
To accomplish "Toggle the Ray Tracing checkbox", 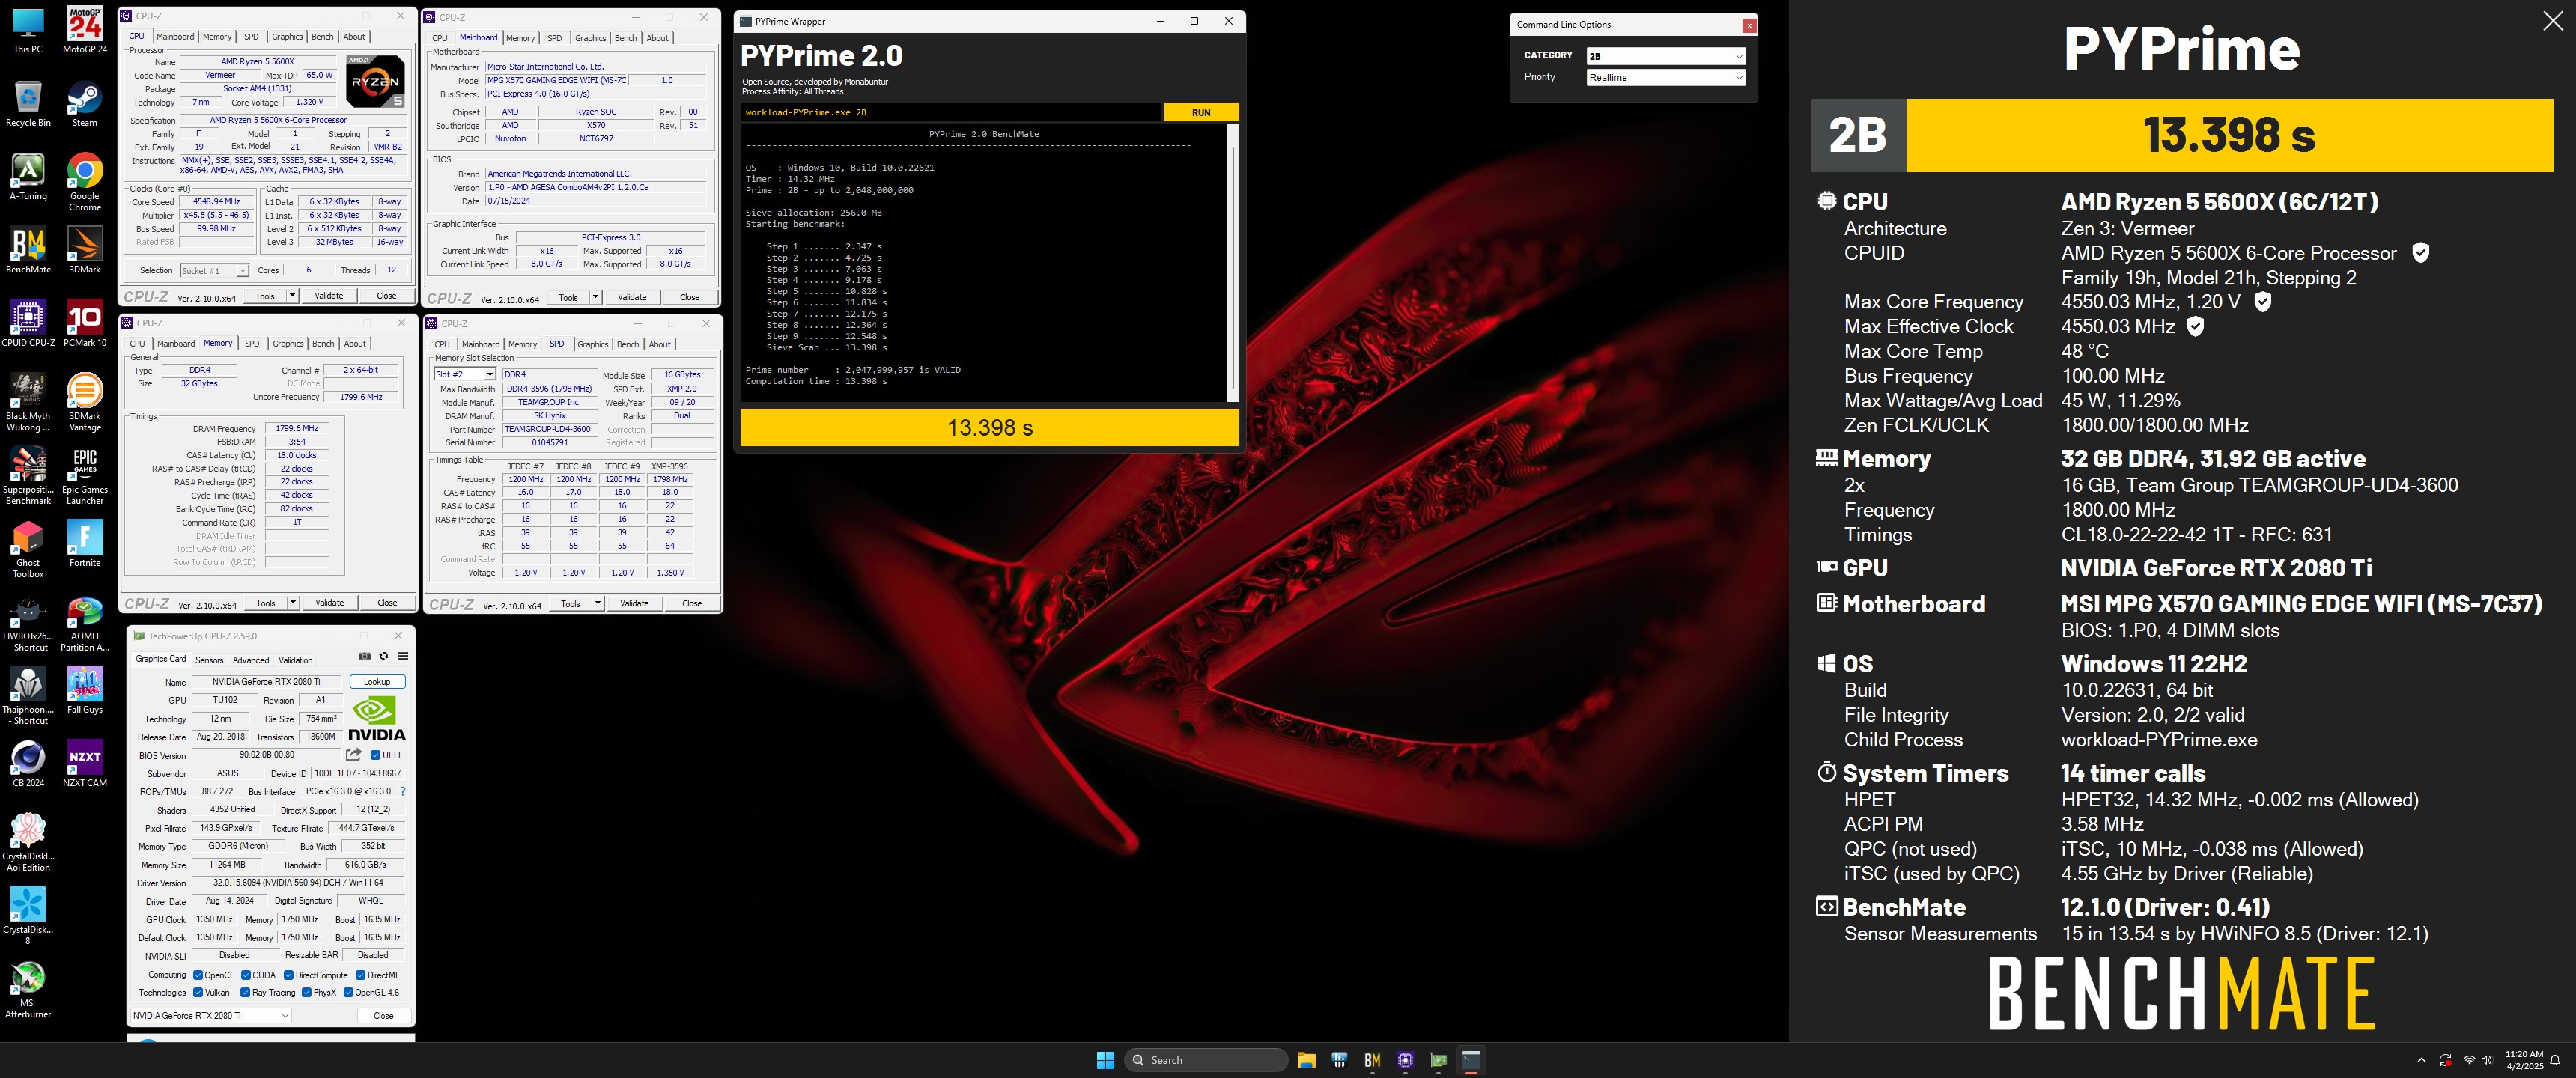I will pyautogui.click(x=246, y=992).
